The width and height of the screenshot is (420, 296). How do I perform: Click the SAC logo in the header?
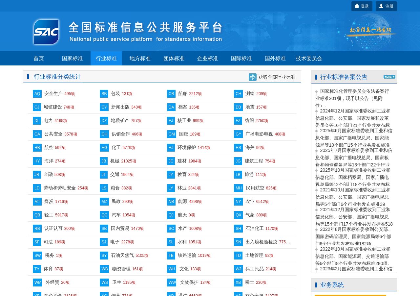tap(46, 32)
